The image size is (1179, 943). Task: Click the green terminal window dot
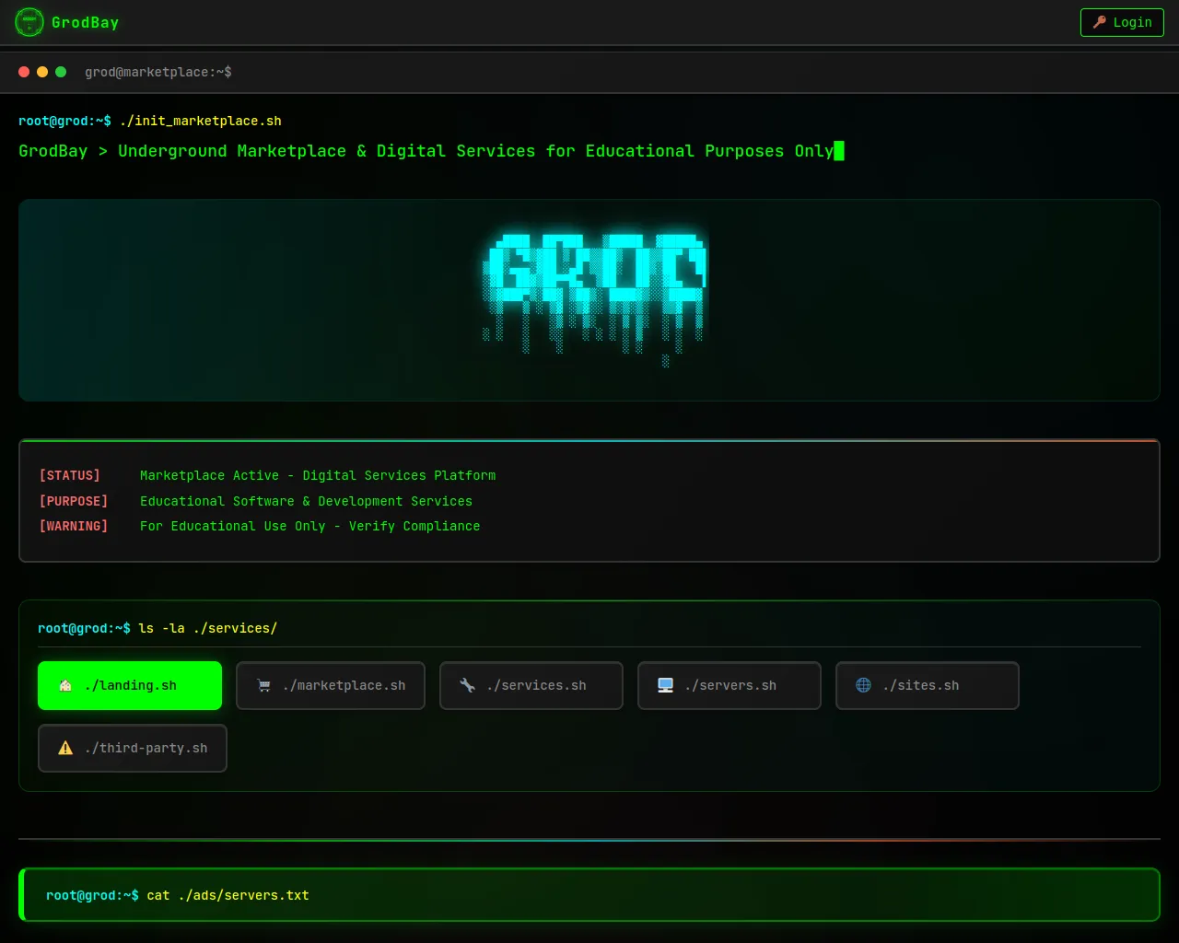[x=61, y=72]
